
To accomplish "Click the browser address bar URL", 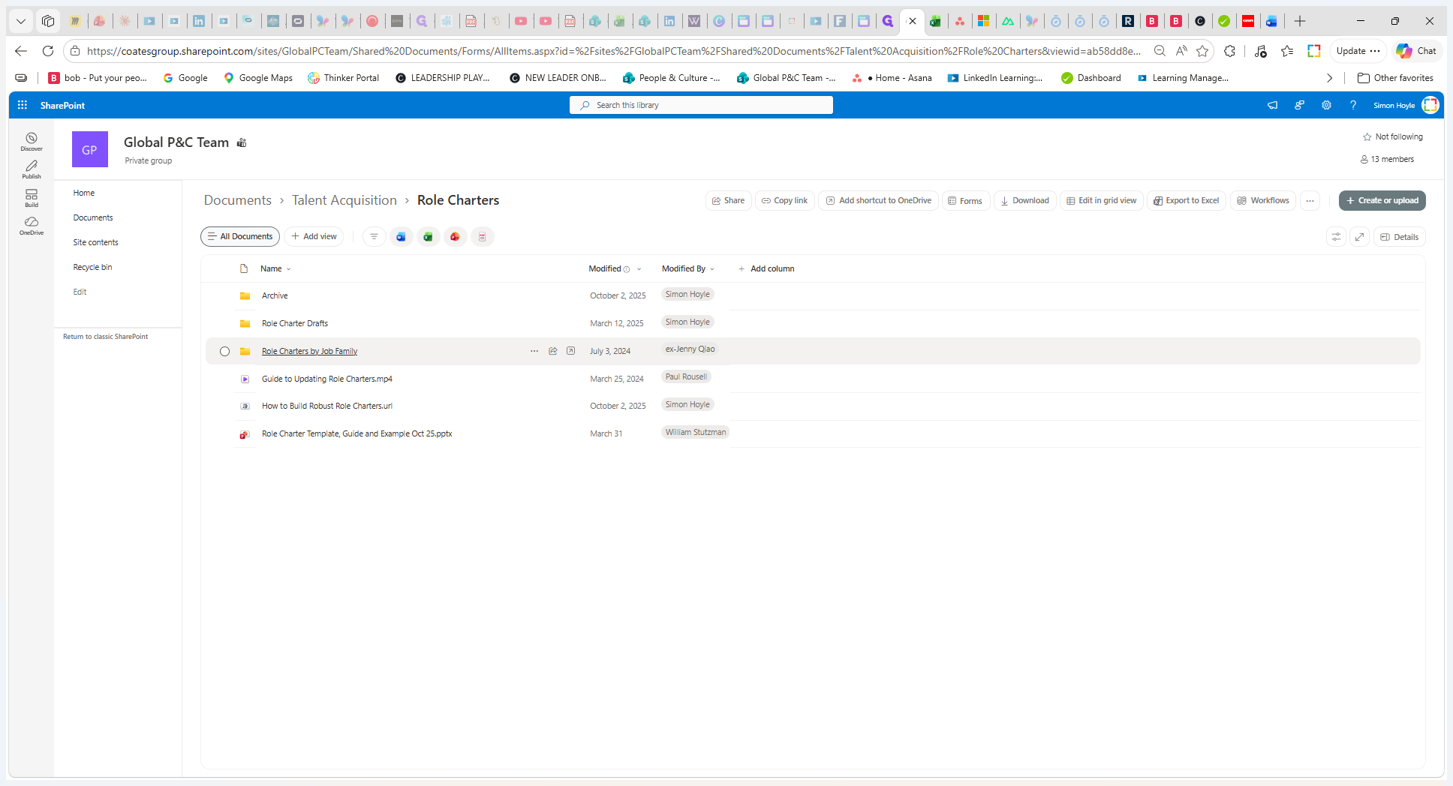I will click(614, 51).
